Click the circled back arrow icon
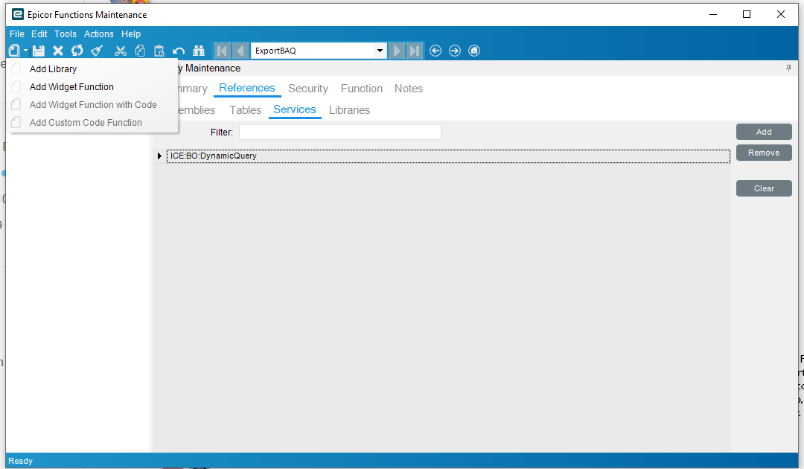804x469 pixels. [x=435, y=51]
